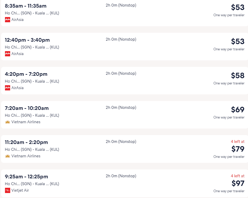This screenshot has height=198, width=248.
Task: Click '4 left at' notice above $97
Action: coord(238,176)
